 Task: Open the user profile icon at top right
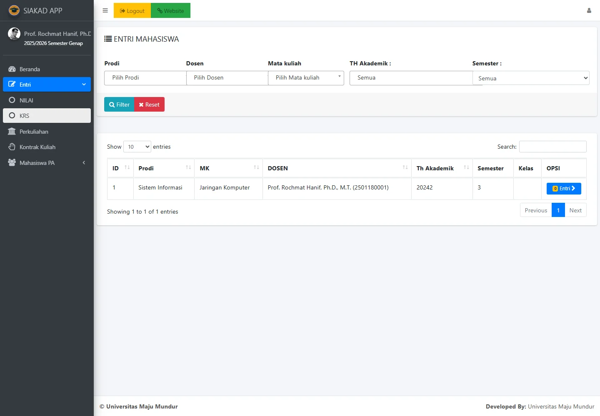(589, 10)
